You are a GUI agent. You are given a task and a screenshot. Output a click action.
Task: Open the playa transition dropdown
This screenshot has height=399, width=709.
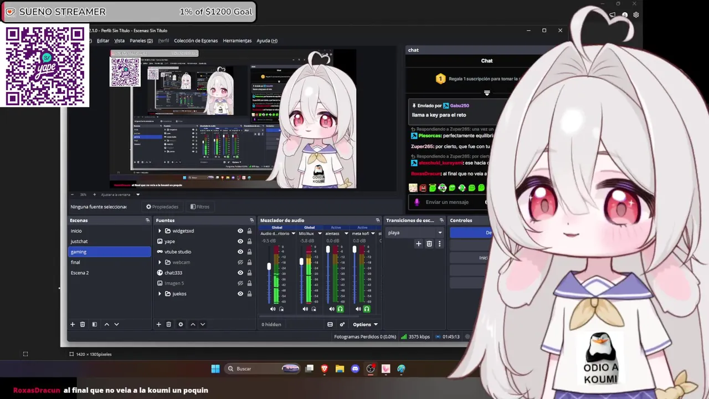(x=415, y=233)
